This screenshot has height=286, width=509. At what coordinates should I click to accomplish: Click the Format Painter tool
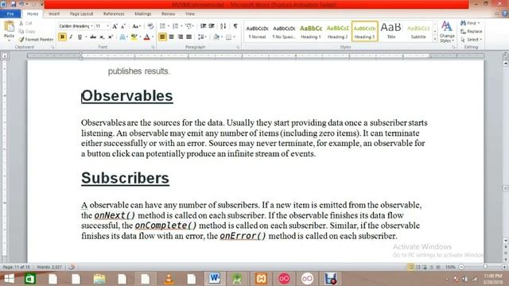tap(36, 39)
